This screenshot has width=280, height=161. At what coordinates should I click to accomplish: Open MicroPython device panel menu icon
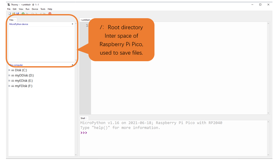72,24
